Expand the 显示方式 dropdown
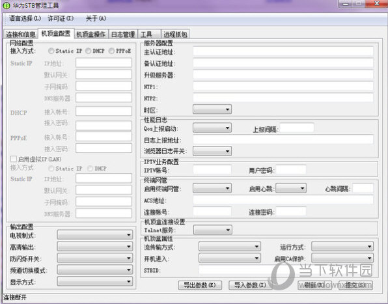 [95, 281]
